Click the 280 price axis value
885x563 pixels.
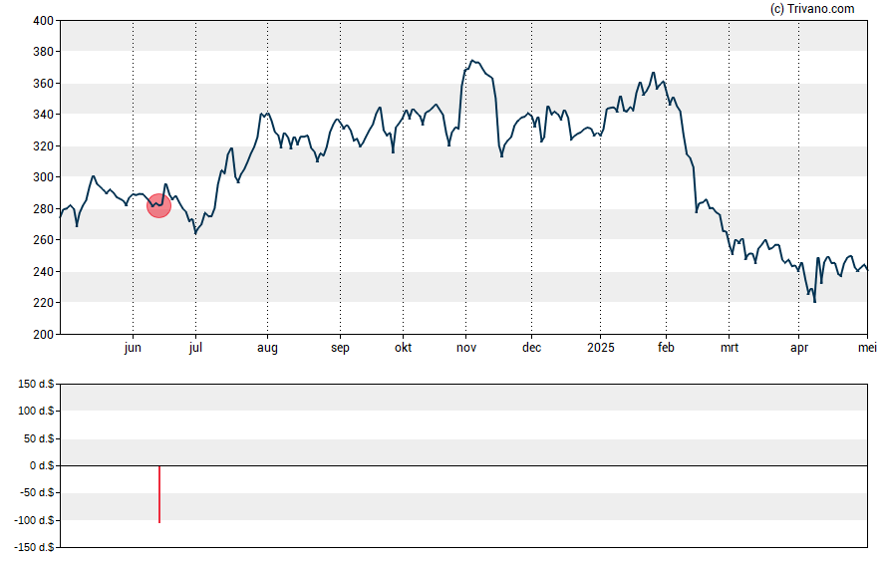[44, 208]
